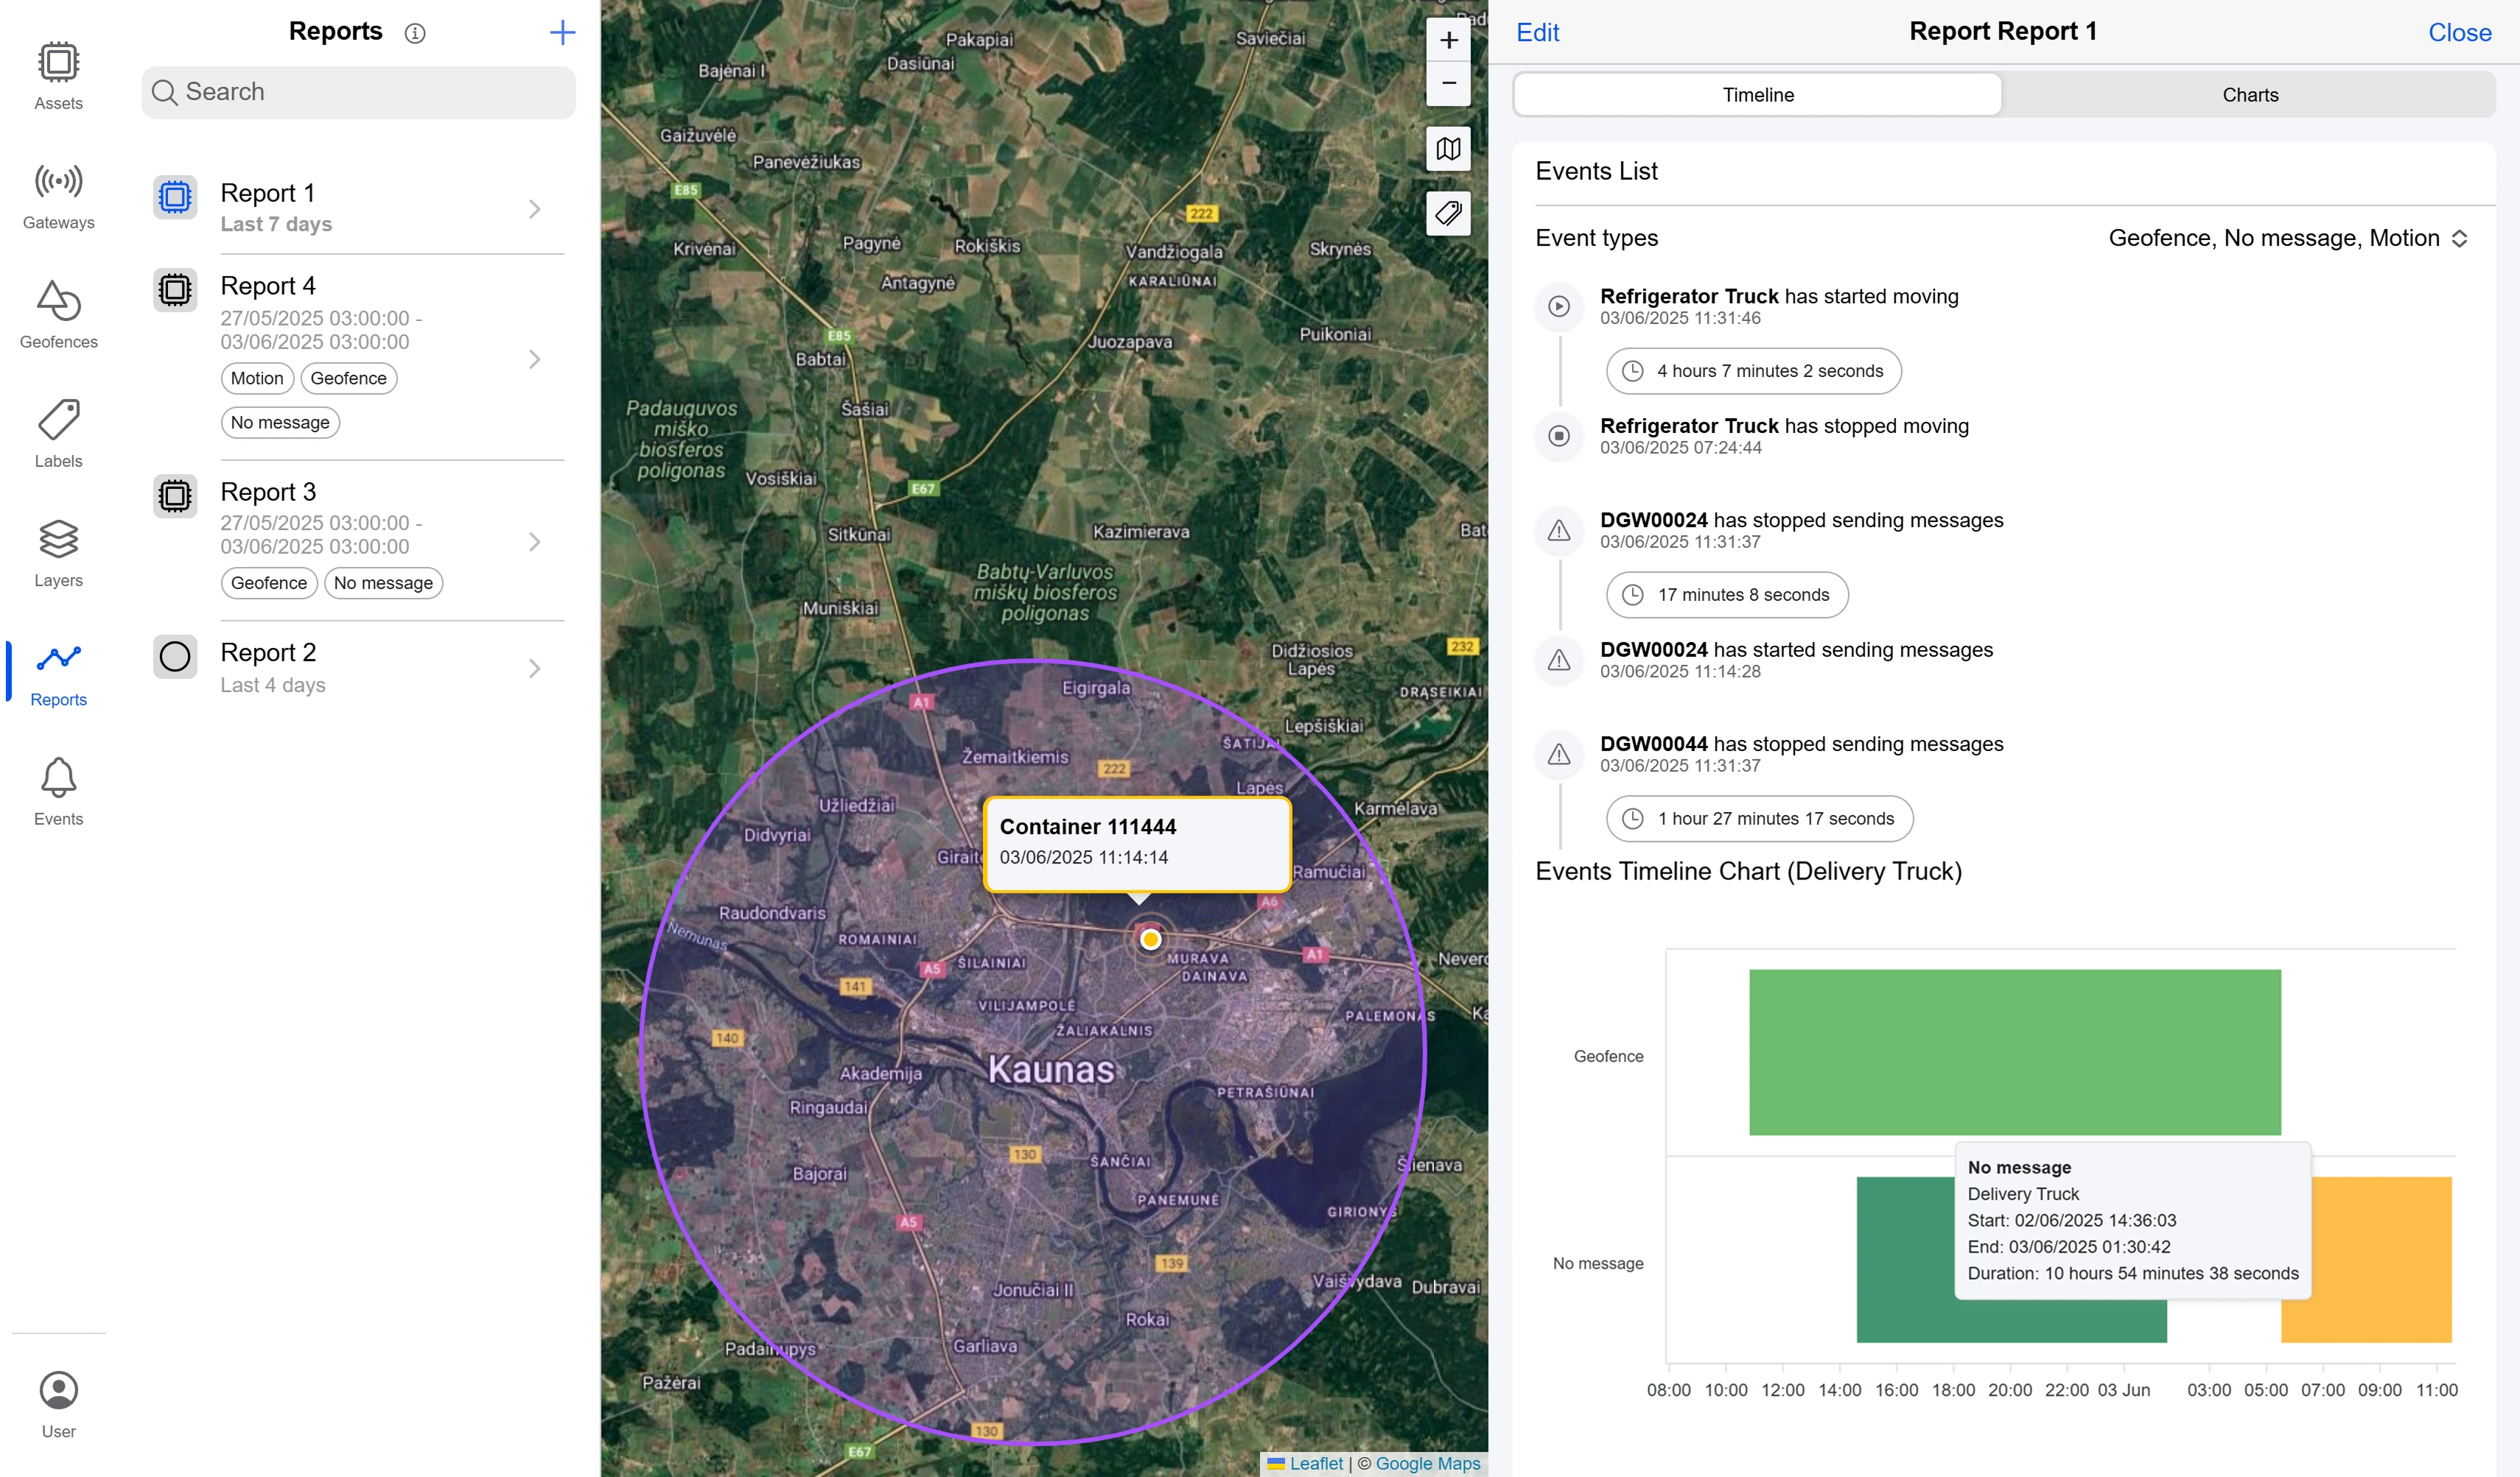2520x1477 pixels.
Task: Expand Report 4 chevron arrow
Action: [534, 359]
